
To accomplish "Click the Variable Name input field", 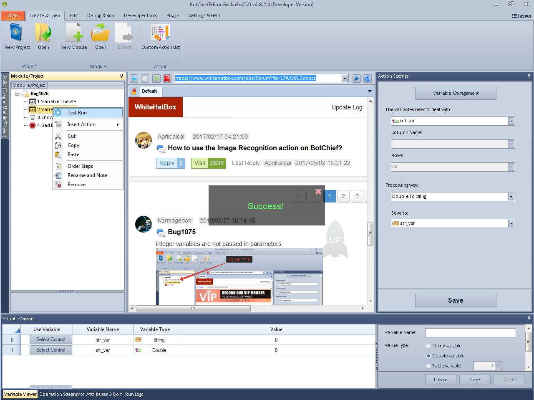I will 470,332.
